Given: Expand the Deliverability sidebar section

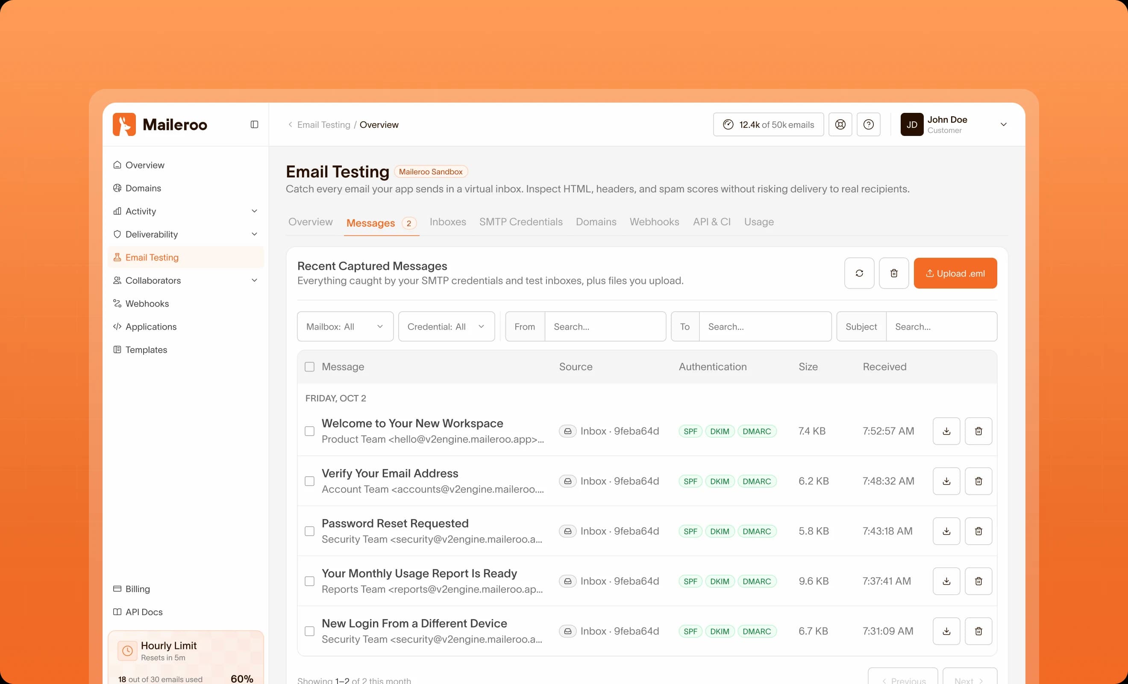Looking at the screenshot, I should pyautogui.click(x=186, y=234).
